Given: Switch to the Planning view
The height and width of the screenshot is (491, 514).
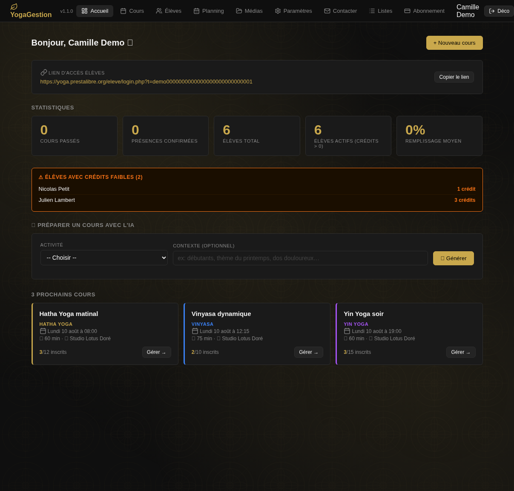Looking at the screenshot, I should [x=209, y=11].
